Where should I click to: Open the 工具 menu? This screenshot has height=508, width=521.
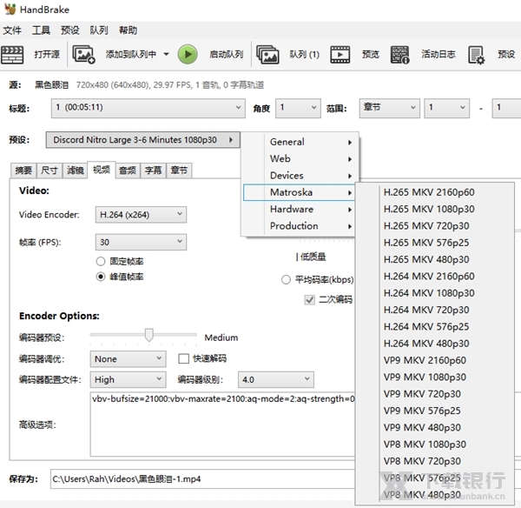(41, 30)
